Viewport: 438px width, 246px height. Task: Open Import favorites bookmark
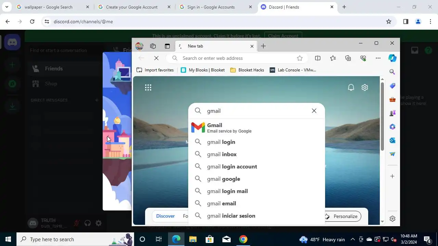tap(155, 70)
